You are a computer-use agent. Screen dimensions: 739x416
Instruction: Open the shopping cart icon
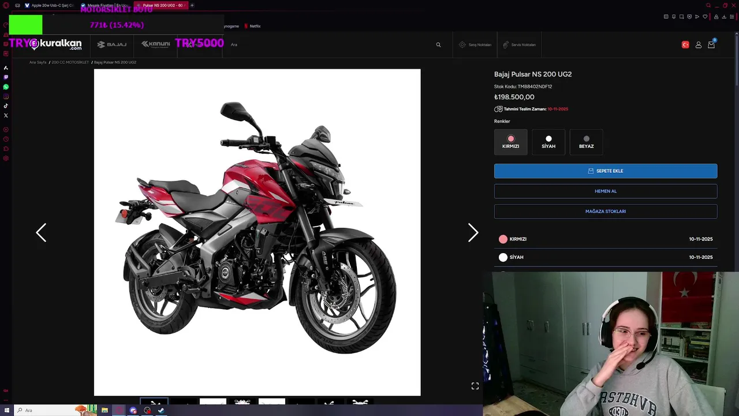[x=711, y=44]
